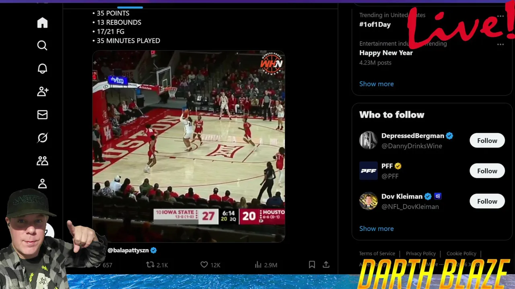The image size is (515, 289).
Task: Open the Explore search icon
Action: [42, 45]
